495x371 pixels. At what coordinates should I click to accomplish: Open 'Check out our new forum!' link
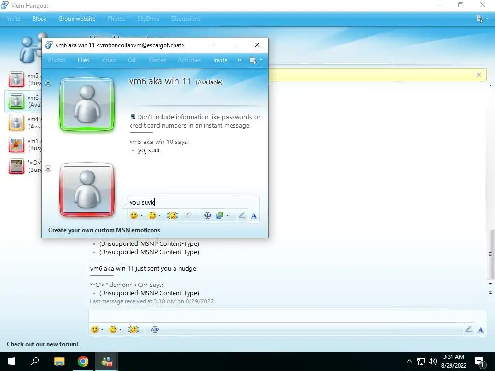click(43, 344)
